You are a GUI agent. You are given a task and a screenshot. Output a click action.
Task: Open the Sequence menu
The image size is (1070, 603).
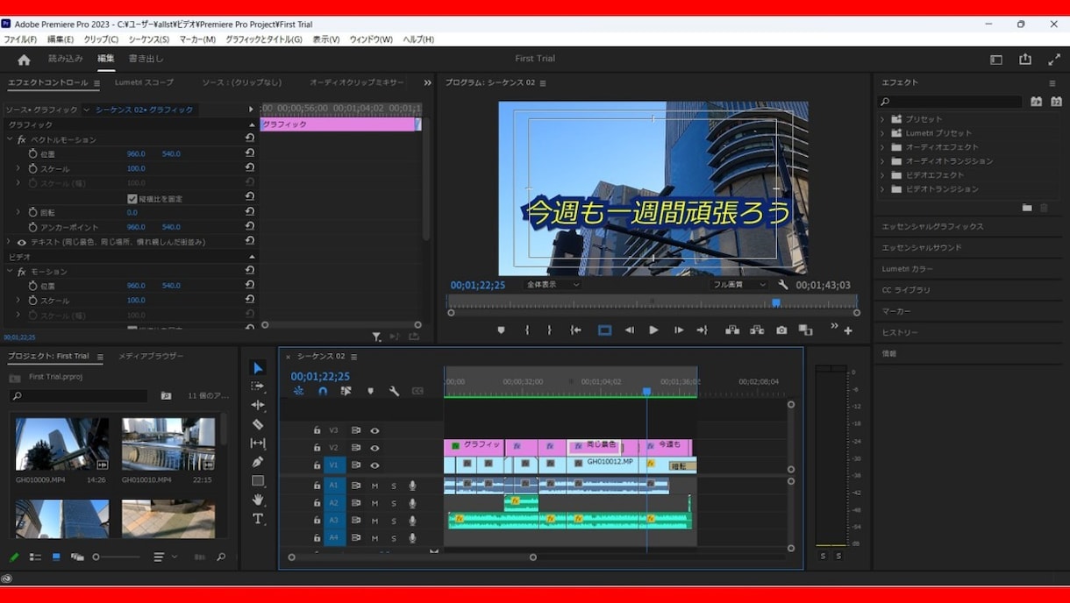point(148,39)
